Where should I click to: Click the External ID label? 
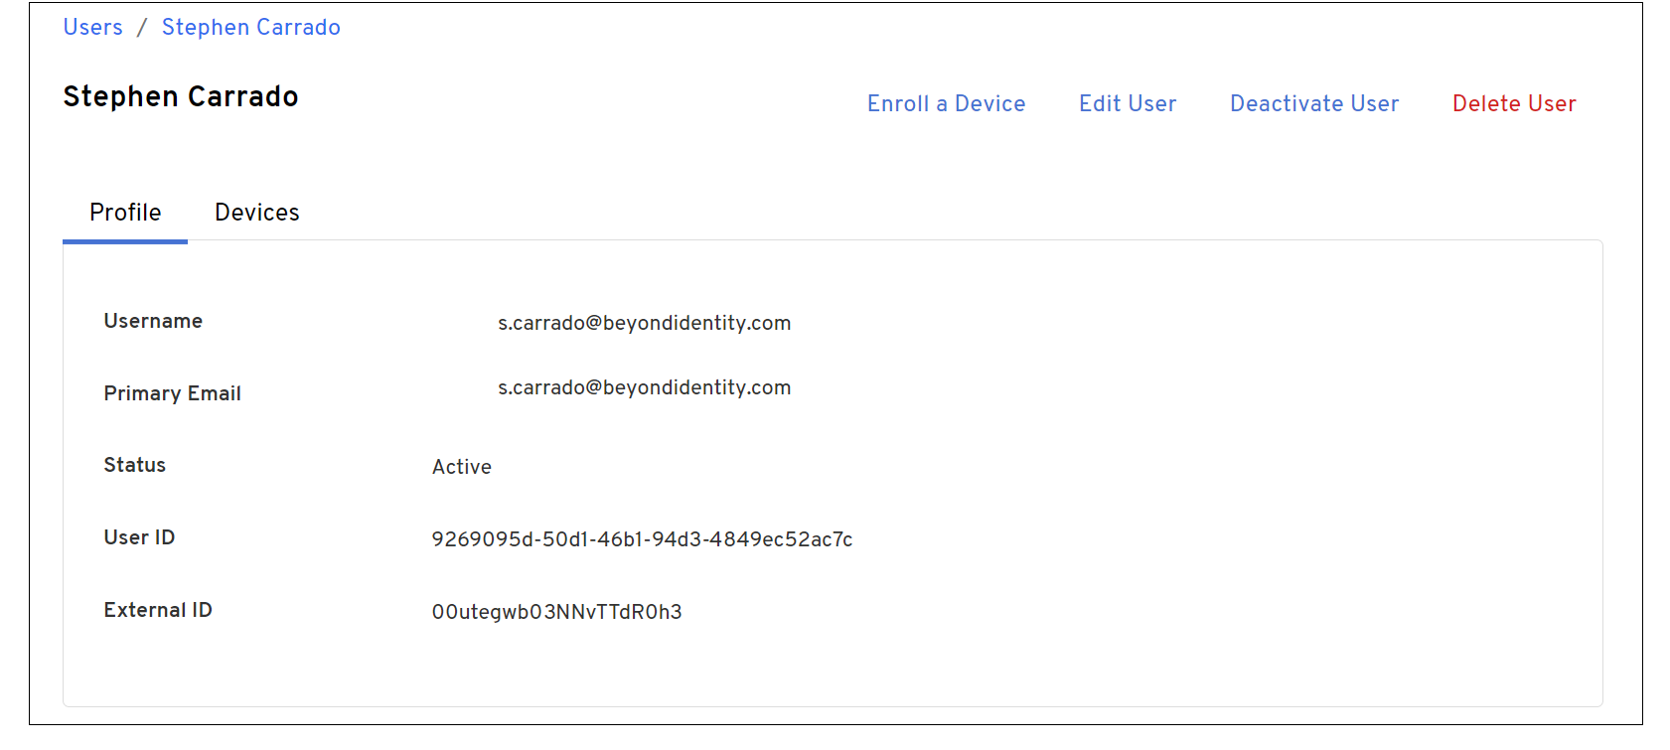[158, 610]
